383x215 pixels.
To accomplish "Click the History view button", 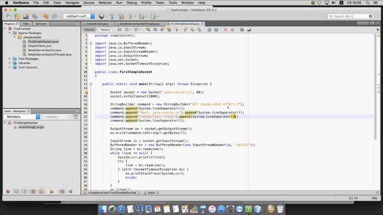I will pyautogui.click(x=105, y=30).
